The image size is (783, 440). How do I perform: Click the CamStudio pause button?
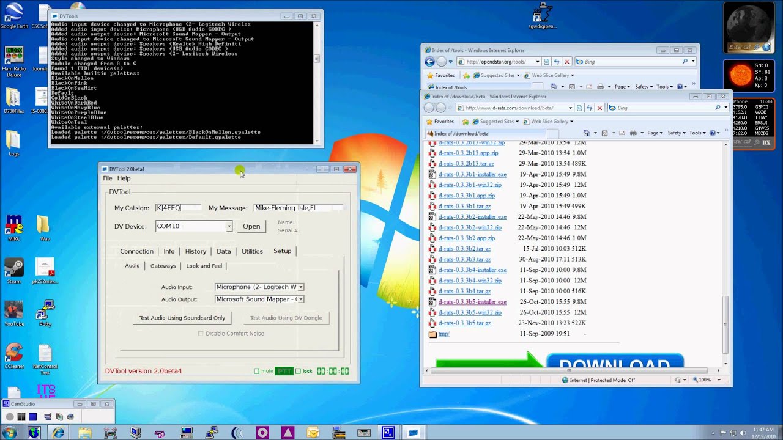(21, 417)
